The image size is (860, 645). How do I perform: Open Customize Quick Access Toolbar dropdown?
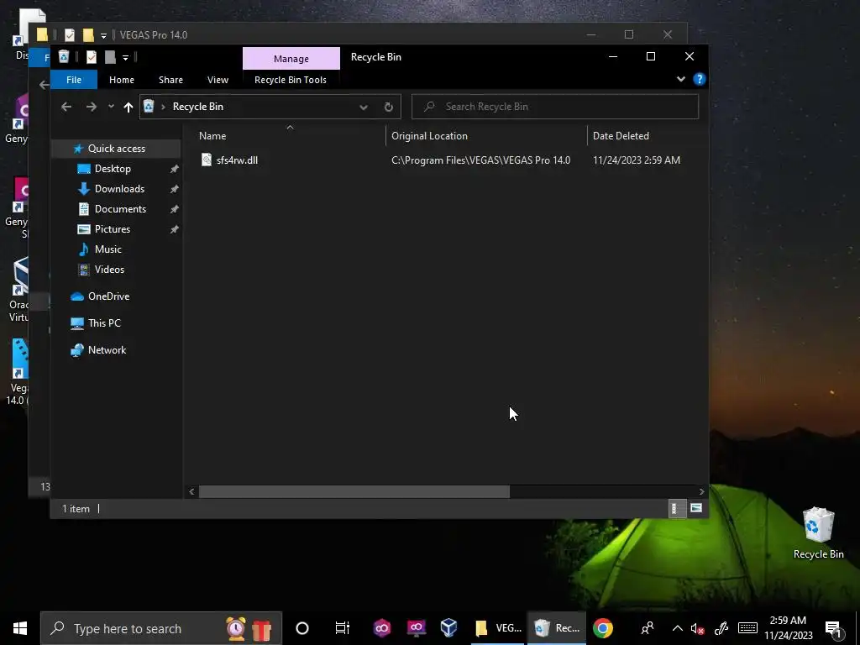pyautogui.click(x=126, y=57)
